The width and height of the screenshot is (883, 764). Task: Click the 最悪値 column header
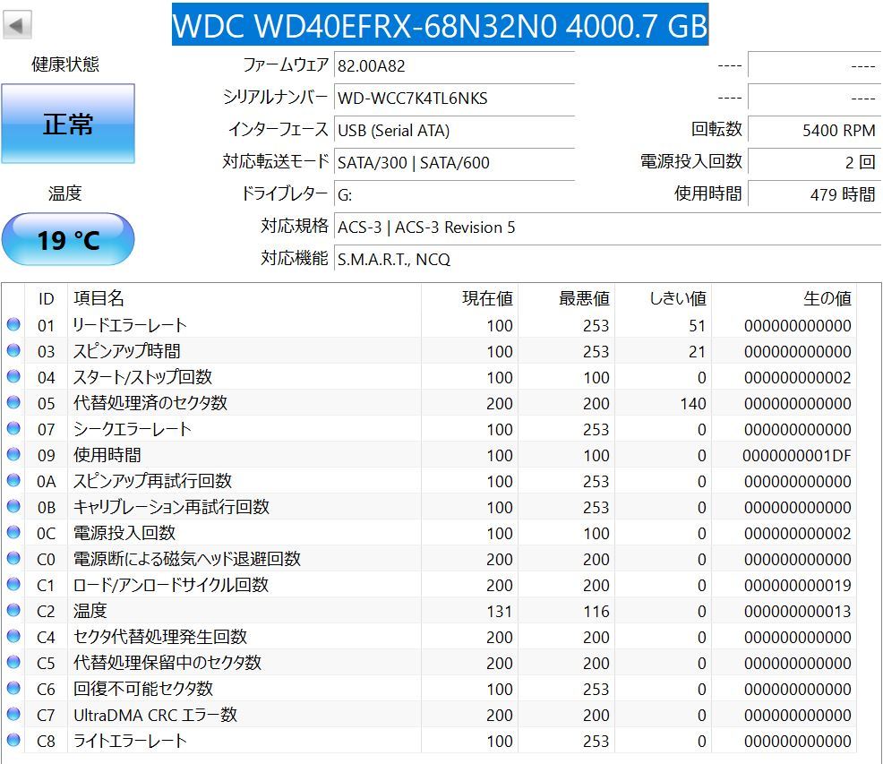coord(567,298)
